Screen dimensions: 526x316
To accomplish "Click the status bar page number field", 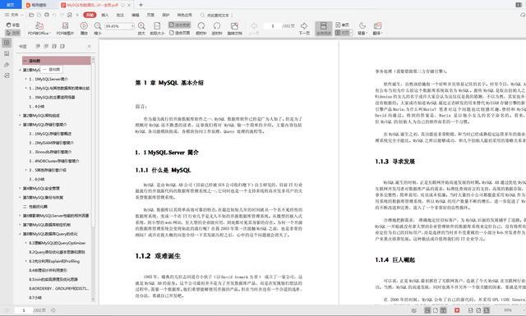I will click(24, 310).
